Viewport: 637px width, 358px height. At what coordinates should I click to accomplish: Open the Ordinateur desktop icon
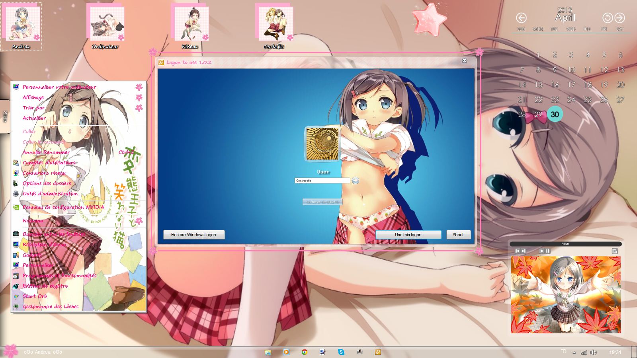[x=105, y=26]
